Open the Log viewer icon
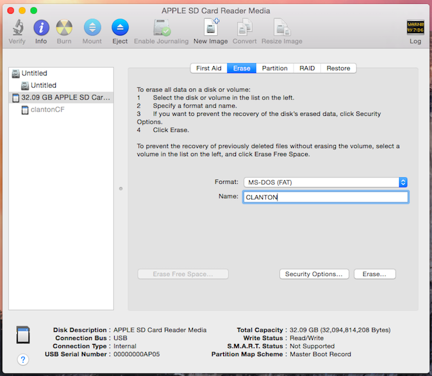The height and width of the screenshot is (376, 432). [x=415, y=28]
